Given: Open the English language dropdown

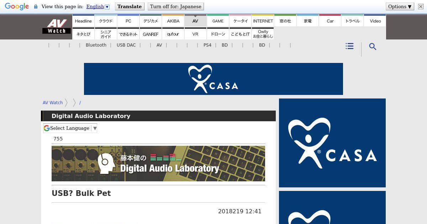Looking at the screenshot, I should tap(98, 6).
